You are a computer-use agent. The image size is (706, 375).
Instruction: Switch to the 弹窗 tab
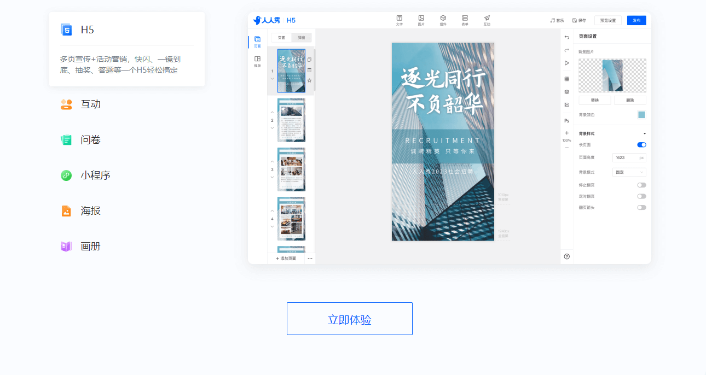click(301, 38)
